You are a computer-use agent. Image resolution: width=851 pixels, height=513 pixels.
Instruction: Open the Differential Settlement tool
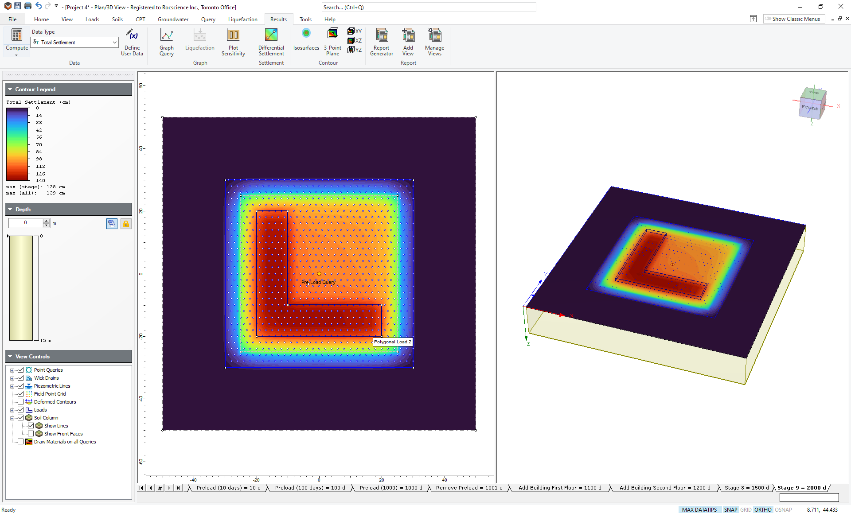pos(271,42)
